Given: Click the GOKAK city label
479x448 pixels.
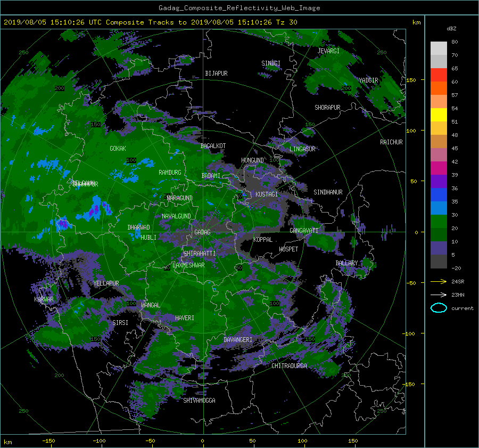Looking at the screenshot, I should pos(118,149).
